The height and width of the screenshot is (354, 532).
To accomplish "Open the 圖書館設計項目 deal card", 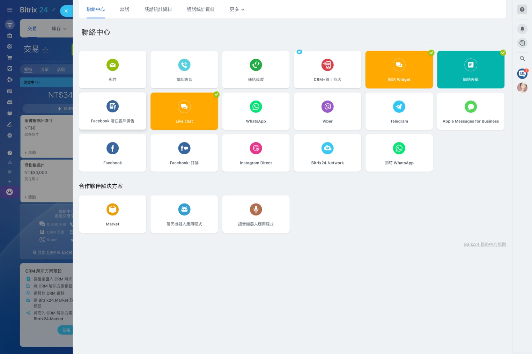I will (x=47, y=137).
